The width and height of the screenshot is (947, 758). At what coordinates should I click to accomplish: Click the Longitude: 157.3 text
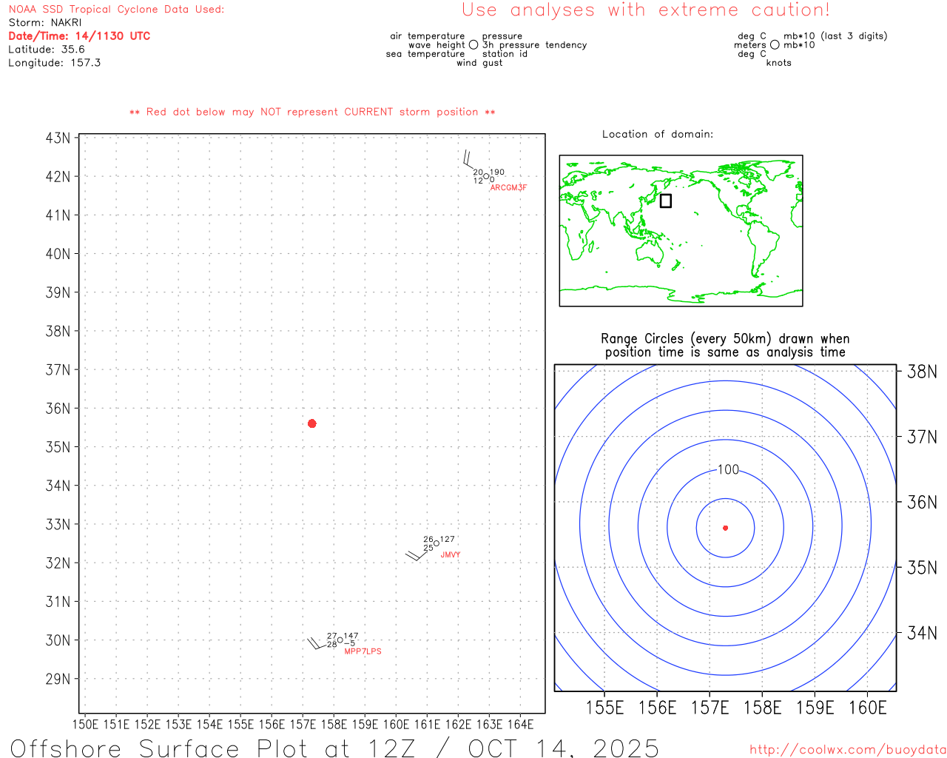tap(55, 62)
